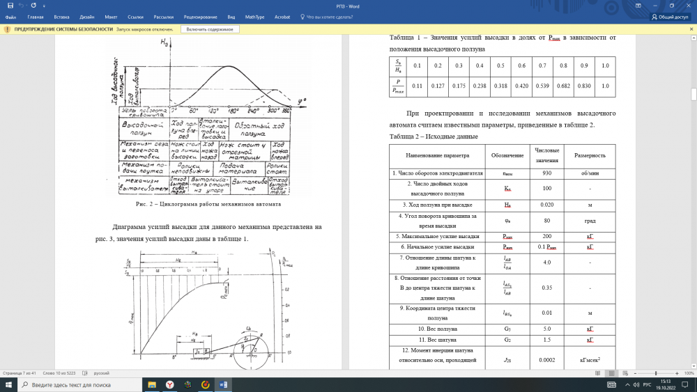The height and width of the screenshot is (392, 697).
Task: Click the Redo/Repeat arrow icon
Action: [x=33, y=5]
